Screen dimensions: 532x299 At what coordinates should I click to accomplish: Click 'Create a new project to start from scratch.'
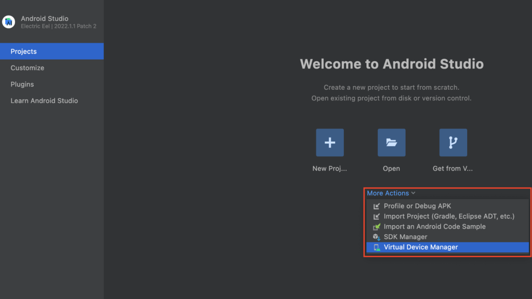coord(391,87)
